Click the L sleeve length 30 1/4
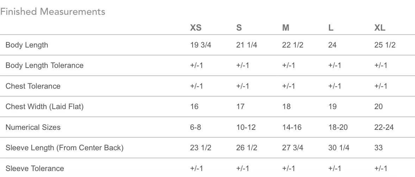Screen dimensions: 415x177 pyautogui.click(x=339, y=148)
